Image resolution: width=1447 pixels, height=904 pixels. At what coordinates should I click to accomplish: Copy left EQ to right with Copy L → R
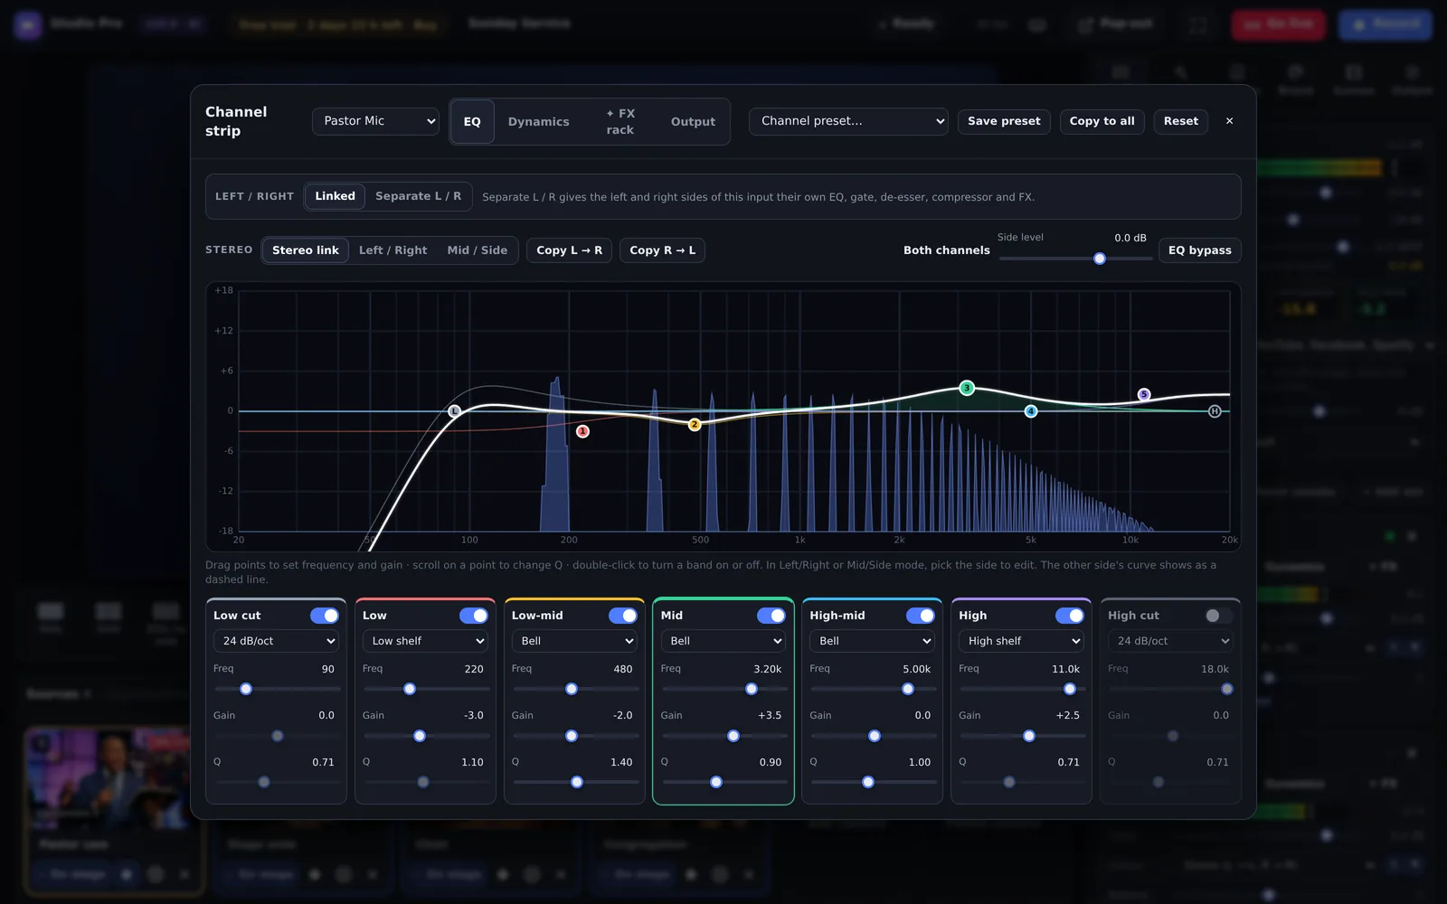tap(570, 250)
